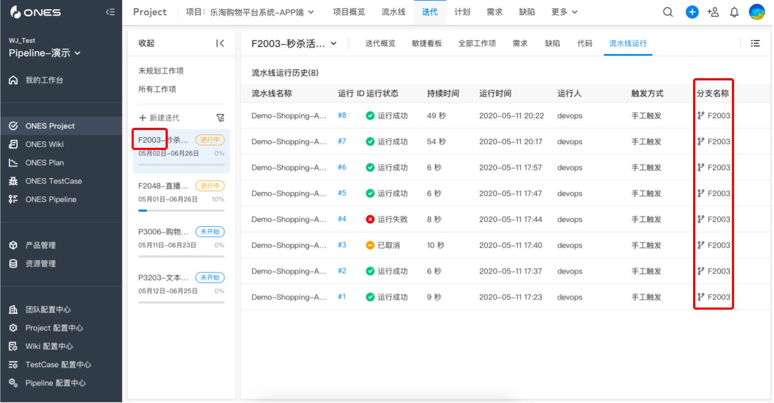
Task: Click the 2020-05-11 17:57 run time cell
Action: coord(510,167)
